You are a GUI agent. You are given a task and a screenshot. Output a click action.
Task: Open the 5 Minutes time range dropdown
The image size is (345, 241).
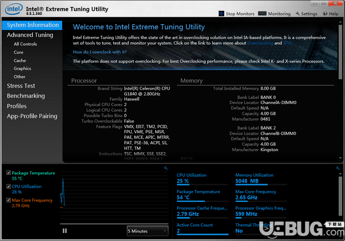click(x=147, y=231)
